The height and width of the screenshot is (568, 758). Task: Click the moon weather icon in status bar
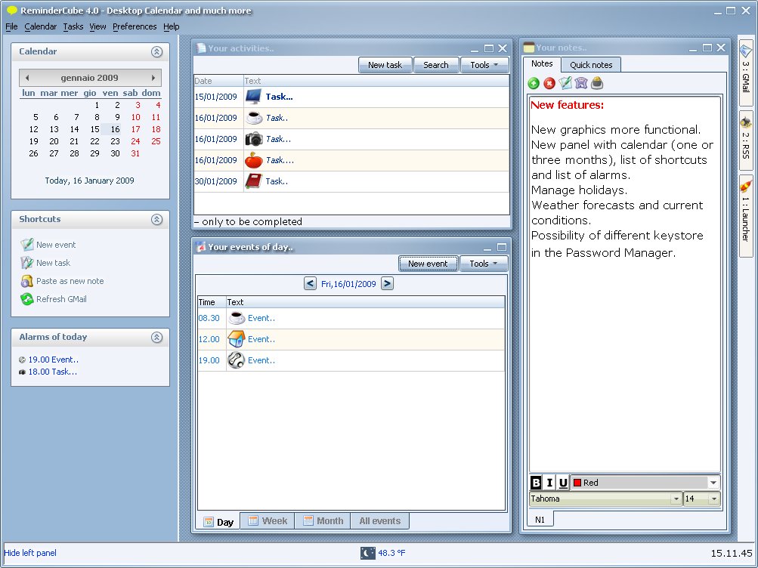[367, 553]
